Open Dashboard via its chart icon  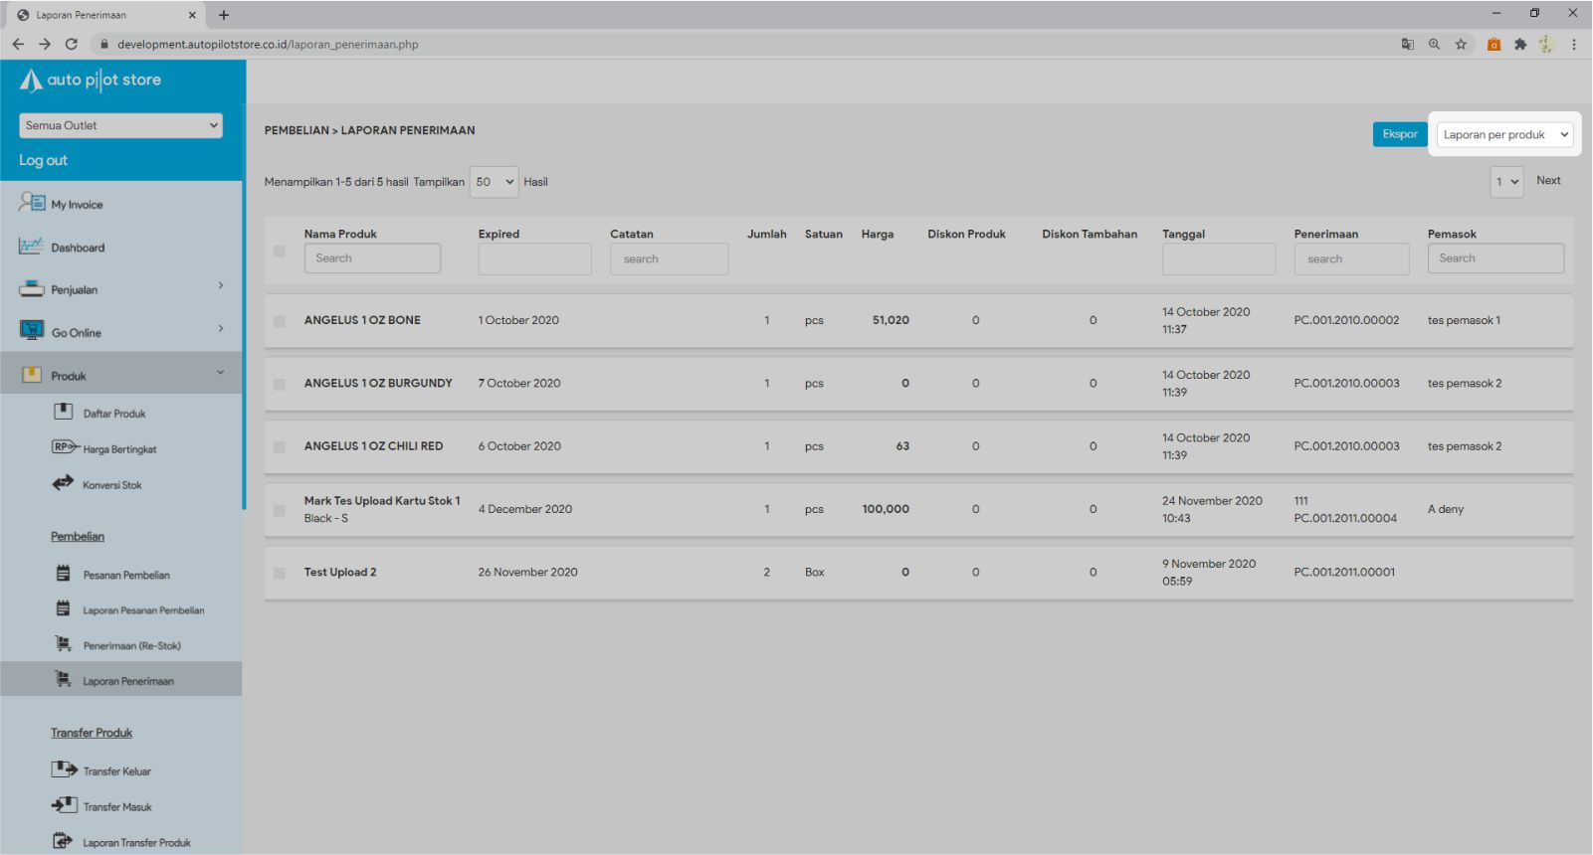(31, 247)
